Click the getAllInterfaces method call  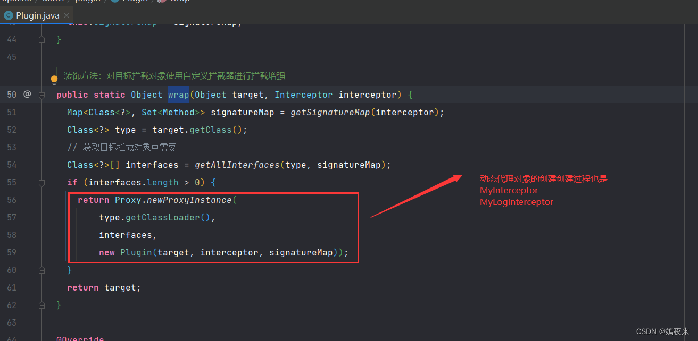click(237, 165)
